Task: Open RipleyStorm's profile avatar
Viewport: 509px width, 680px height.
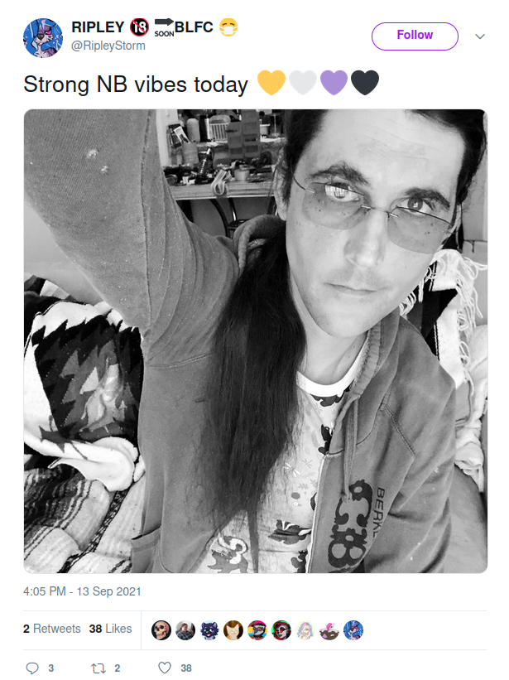Action: tap(43, 38)
